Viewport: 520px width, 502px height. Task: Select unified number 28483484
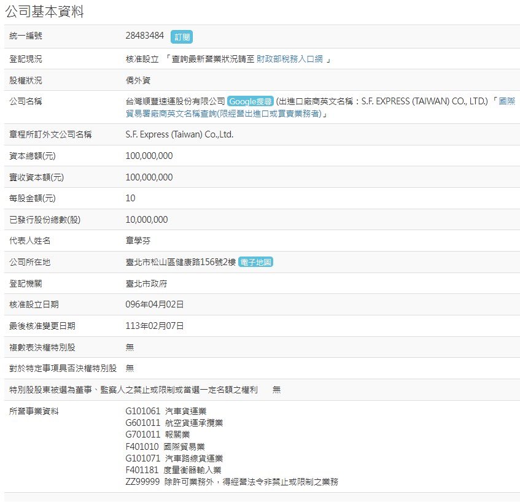click(145, 36)
